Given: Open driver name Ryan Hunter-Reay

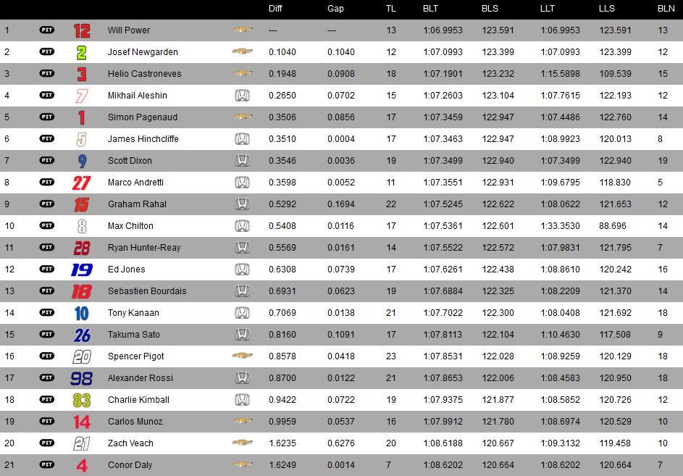Looking at the screenshot, I should tap(144, 248).
